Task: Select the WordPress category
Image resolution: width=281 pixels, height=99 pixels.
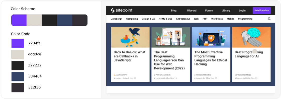Action: coord(217,19)
